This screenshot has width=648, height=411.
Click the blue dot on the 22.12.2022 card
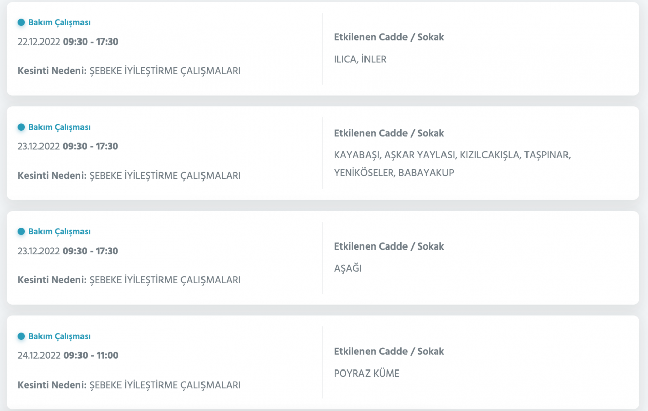[21, 22]
